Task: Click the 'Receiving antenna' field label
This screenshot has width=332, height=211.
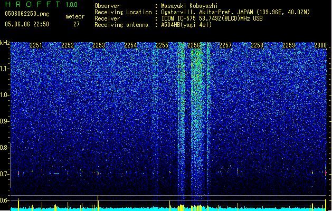Action: tap(121, 25)
